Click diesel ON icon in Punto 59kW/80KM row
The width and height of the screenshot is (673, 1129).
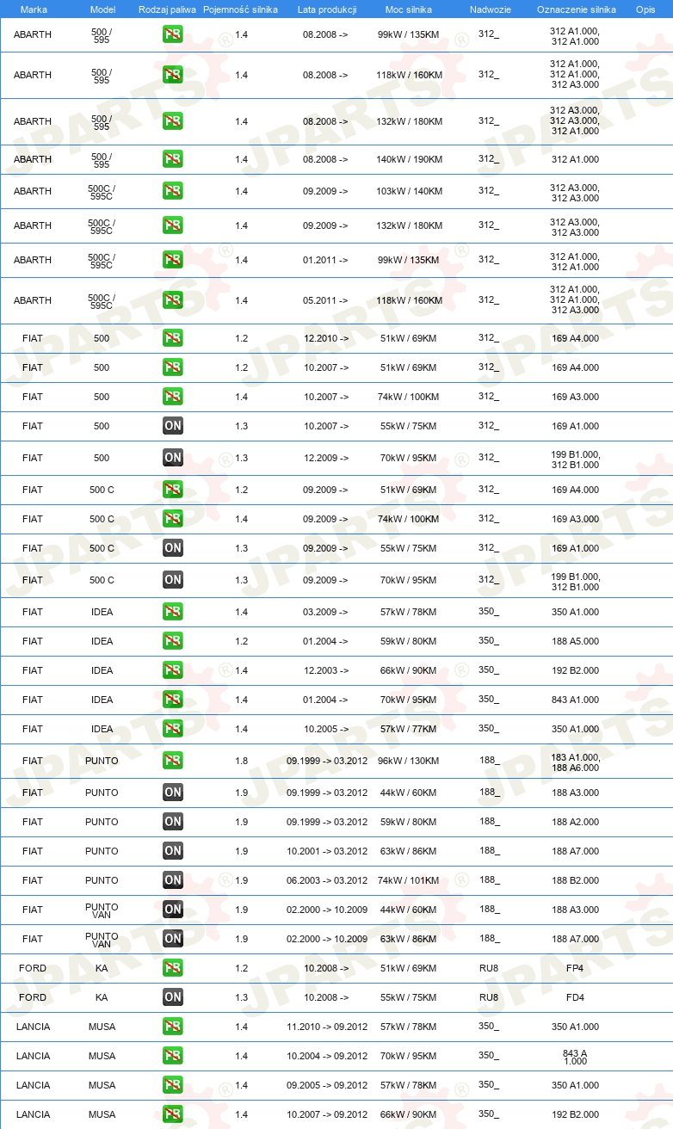click(173, 822)
